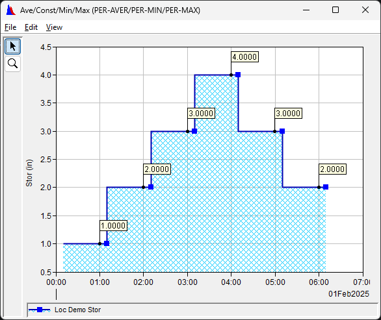The width and height of the screenshot is (381, 320).
Task: Click the legend line symbol for Loc Demo Stor
Action: click(x=40, y=310)
